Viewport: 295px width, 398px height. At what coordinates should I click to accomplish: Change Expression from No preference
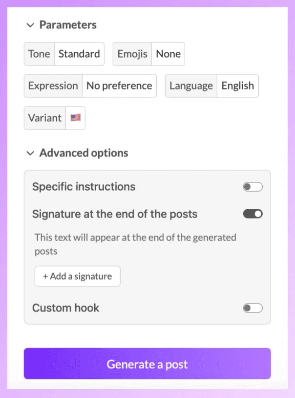click(x=119, y=86)
